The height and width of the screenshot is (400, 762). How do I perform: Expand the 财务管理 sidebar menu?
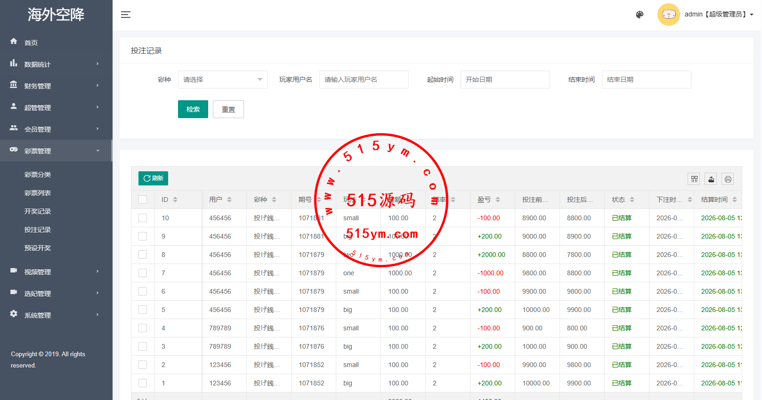tap(56, 86)
